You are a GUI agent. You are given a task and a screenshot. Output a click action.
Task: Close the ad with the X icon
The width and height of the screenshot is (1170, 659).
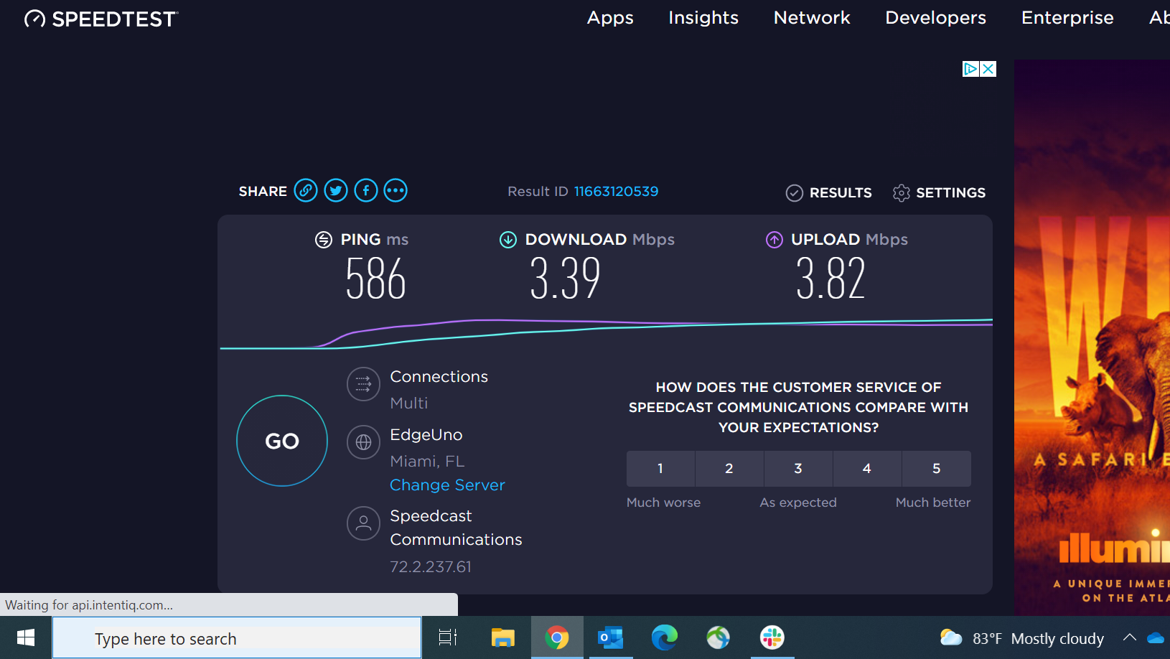click(x=988, y=69)
